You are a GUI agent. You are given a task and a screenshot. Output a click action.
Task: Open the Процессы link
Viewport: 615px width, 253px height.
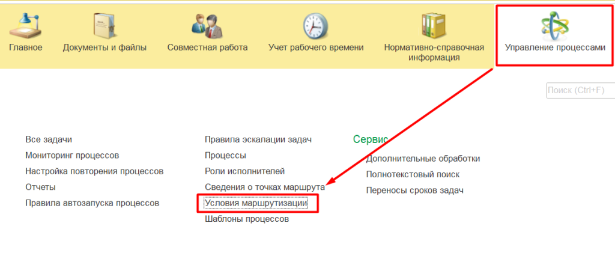pyautogui.click(x=226, y=155)
